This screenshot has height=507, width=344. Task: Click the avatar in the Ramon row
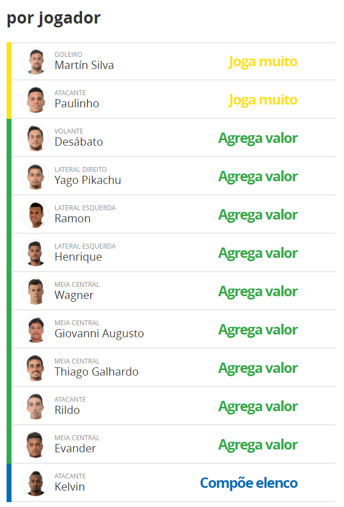coord(36,215)
